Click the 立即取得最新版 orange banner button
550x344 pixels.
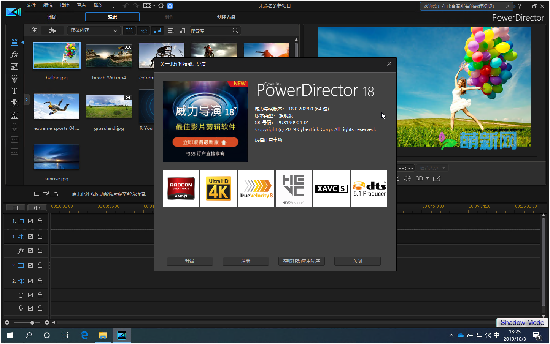205,142
